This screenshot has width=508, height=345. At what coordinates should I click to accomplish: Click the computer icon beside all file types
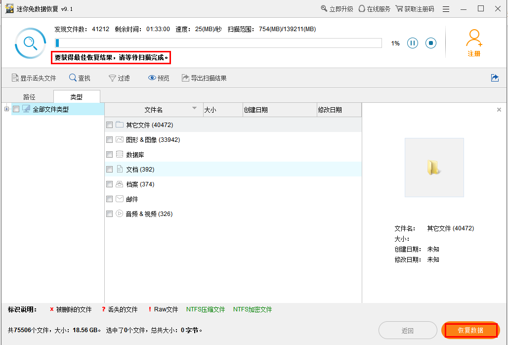click(x=26, y=109)
